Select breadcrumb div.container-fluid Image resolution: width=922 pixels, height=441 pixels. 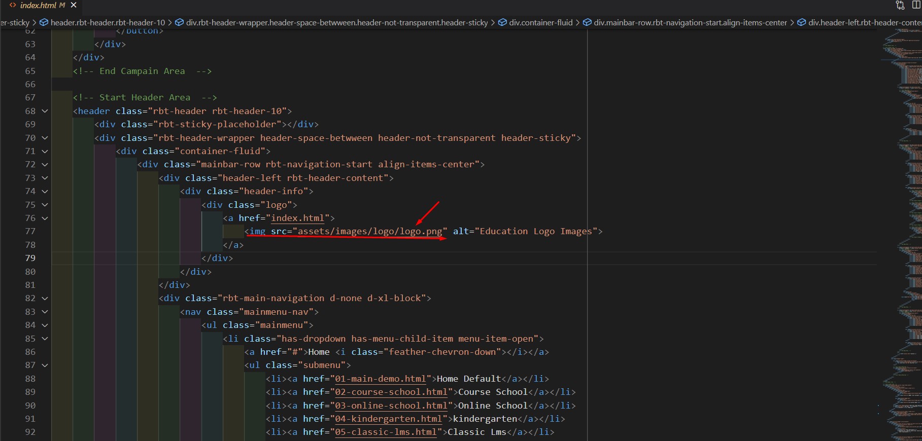click(x=541, y=22)
